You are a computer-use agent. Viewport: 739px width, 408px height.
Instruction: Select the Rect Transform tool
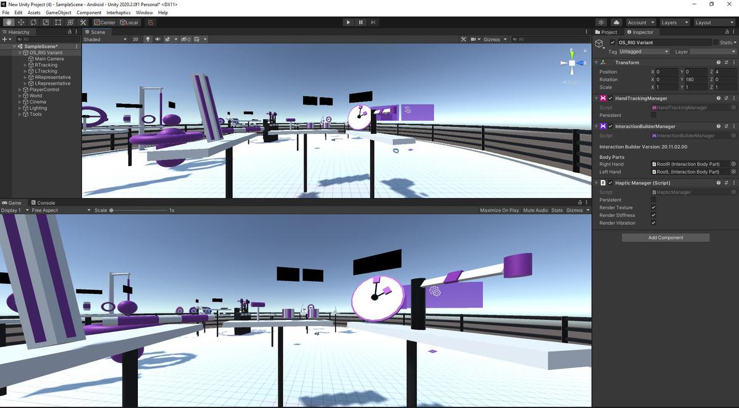[58, 22]
